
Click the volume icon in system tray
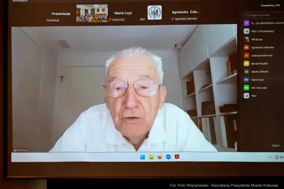tap(281, 157)
